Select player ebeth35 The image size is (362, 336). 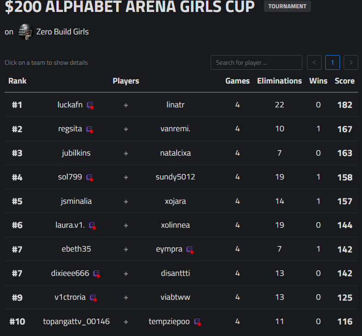76,249
